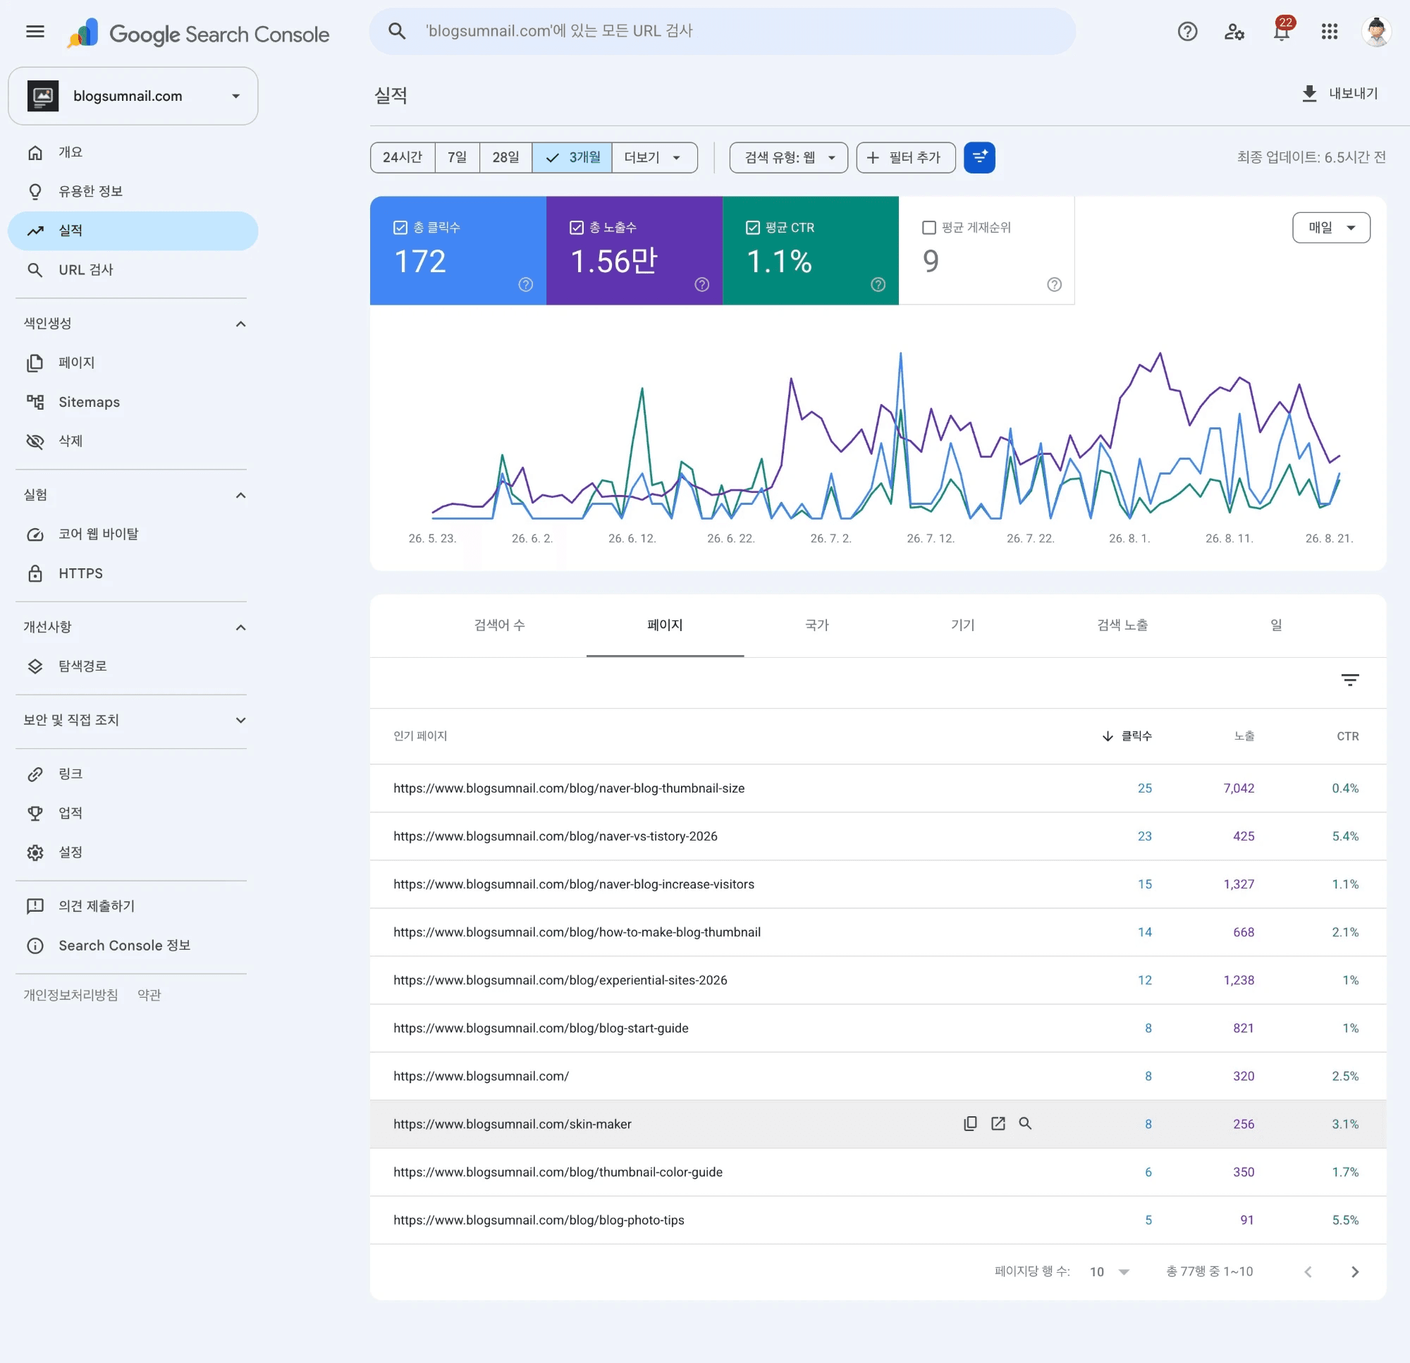Open the help question mark icon
The width and height of the screenshot is (1410, 1363).
(x=1187, y=31)
